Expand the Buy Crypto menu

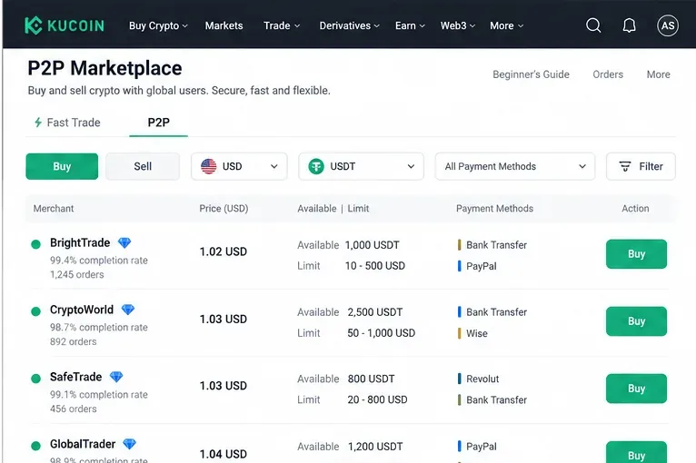click(x=158, y=25)
